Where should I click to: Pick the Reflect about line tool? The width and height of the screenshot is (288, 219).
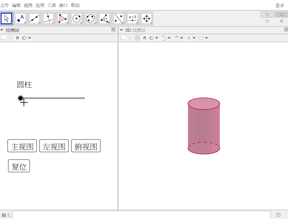[119, 19]
